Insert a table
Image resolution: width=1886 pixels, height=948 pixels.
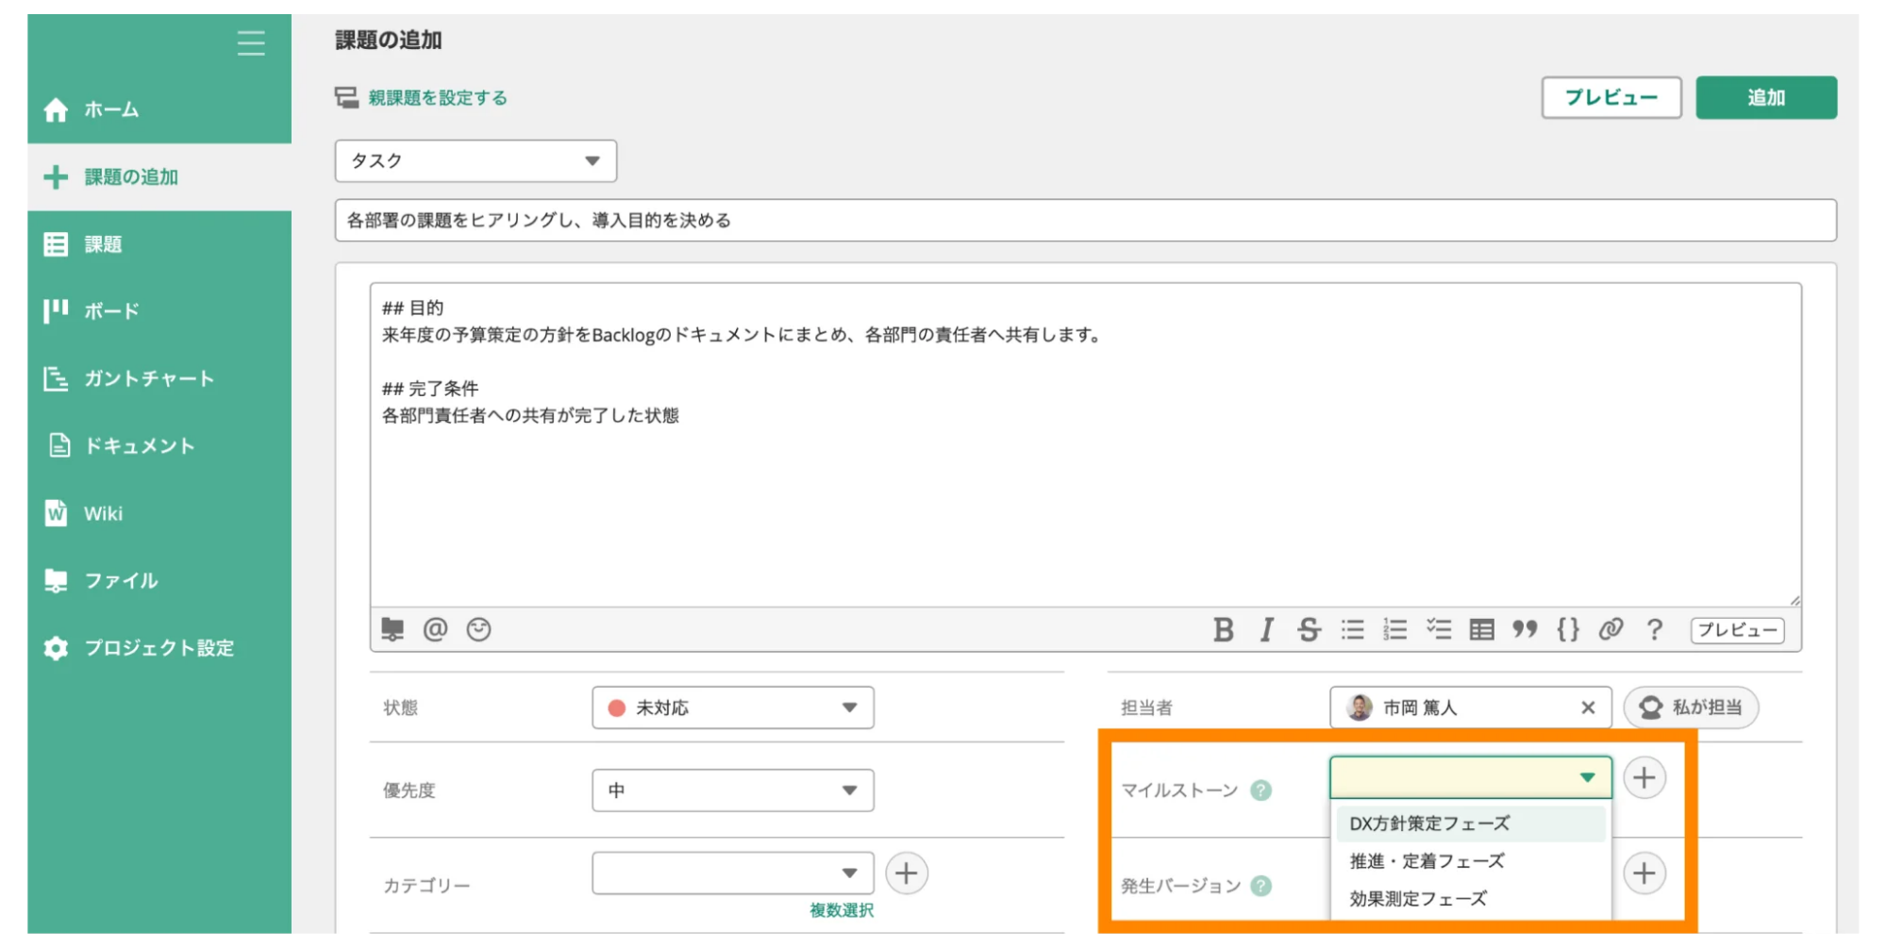click(1481, 629)
